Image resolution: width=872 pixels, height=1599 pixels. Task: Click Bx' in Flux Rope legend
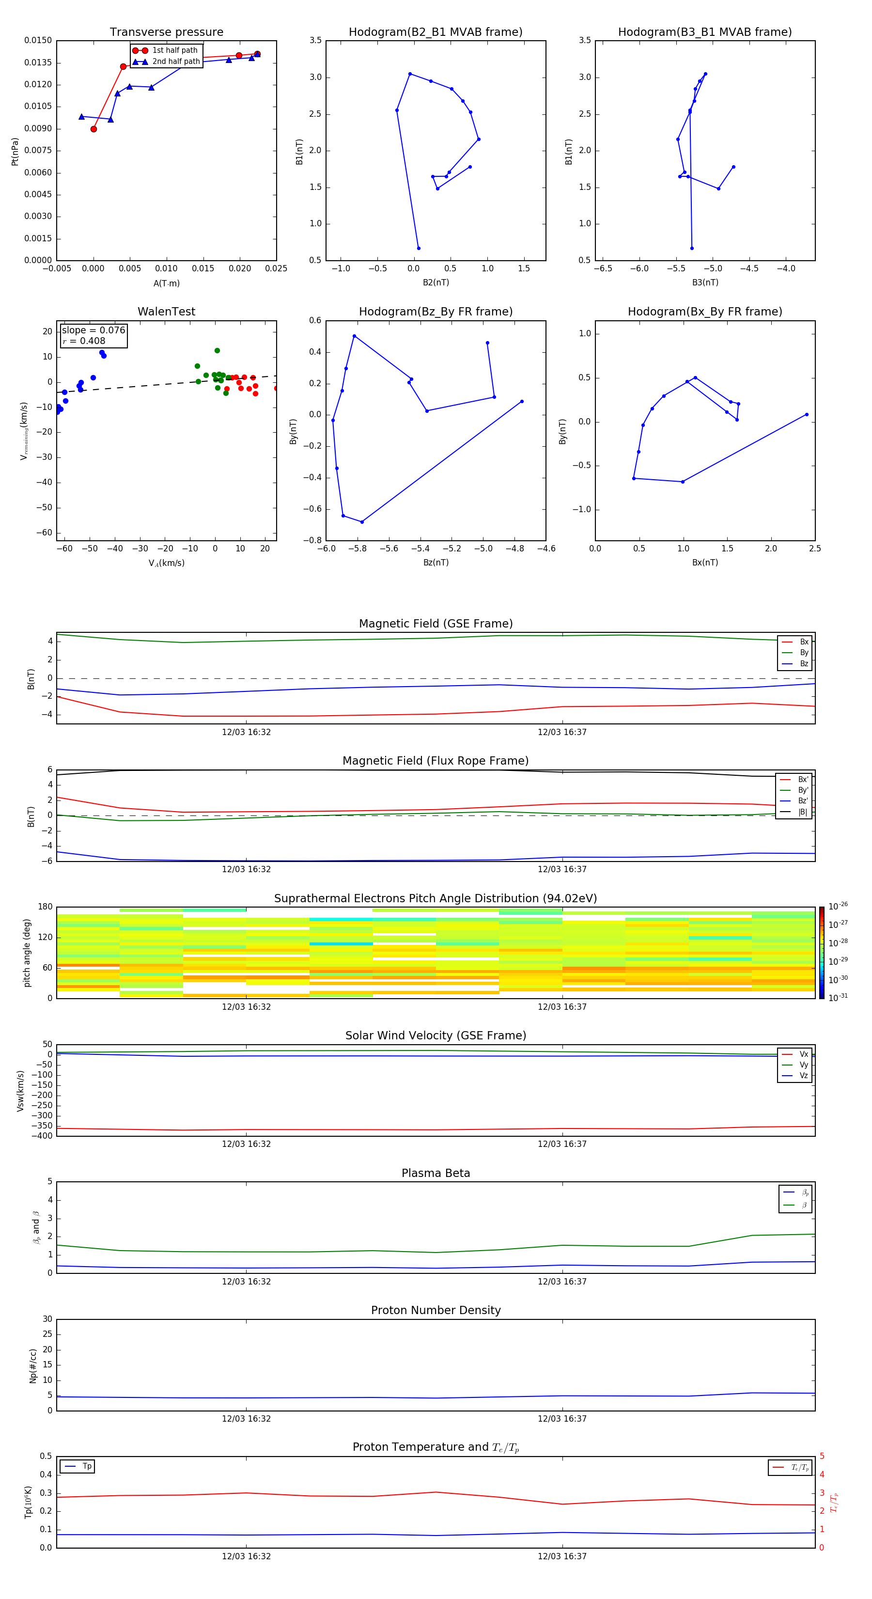point(794,780)
